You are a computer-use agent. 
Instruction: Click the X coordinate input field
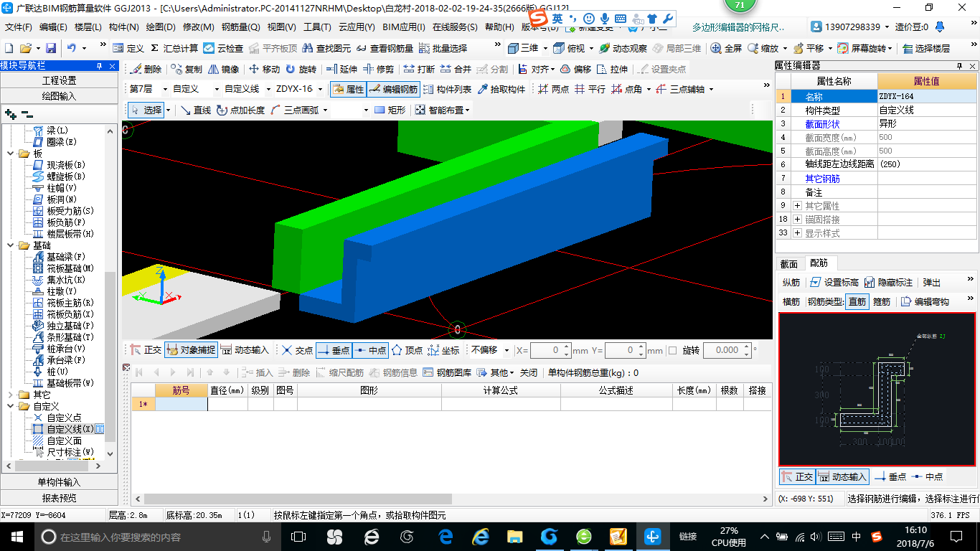click(550, 350)
